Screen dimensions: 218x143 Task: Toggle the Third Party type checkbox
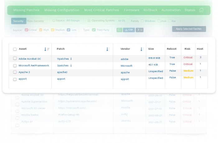tap(94, 30)
